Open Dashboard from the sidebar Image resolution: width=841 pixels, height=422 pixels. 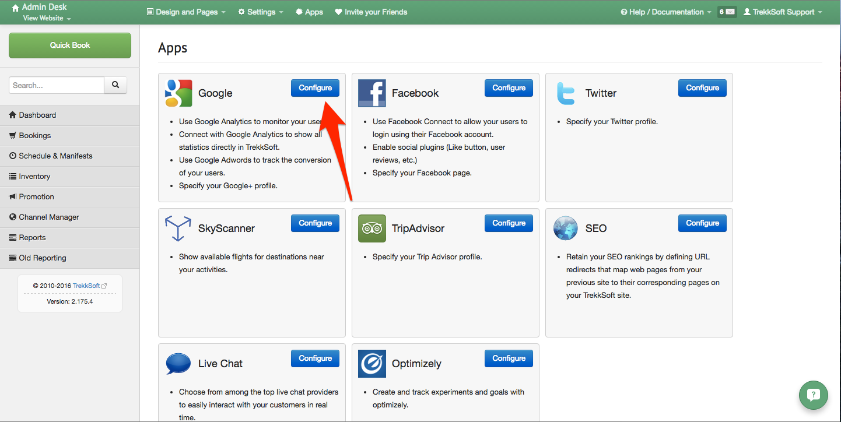[x=70, y=115]
